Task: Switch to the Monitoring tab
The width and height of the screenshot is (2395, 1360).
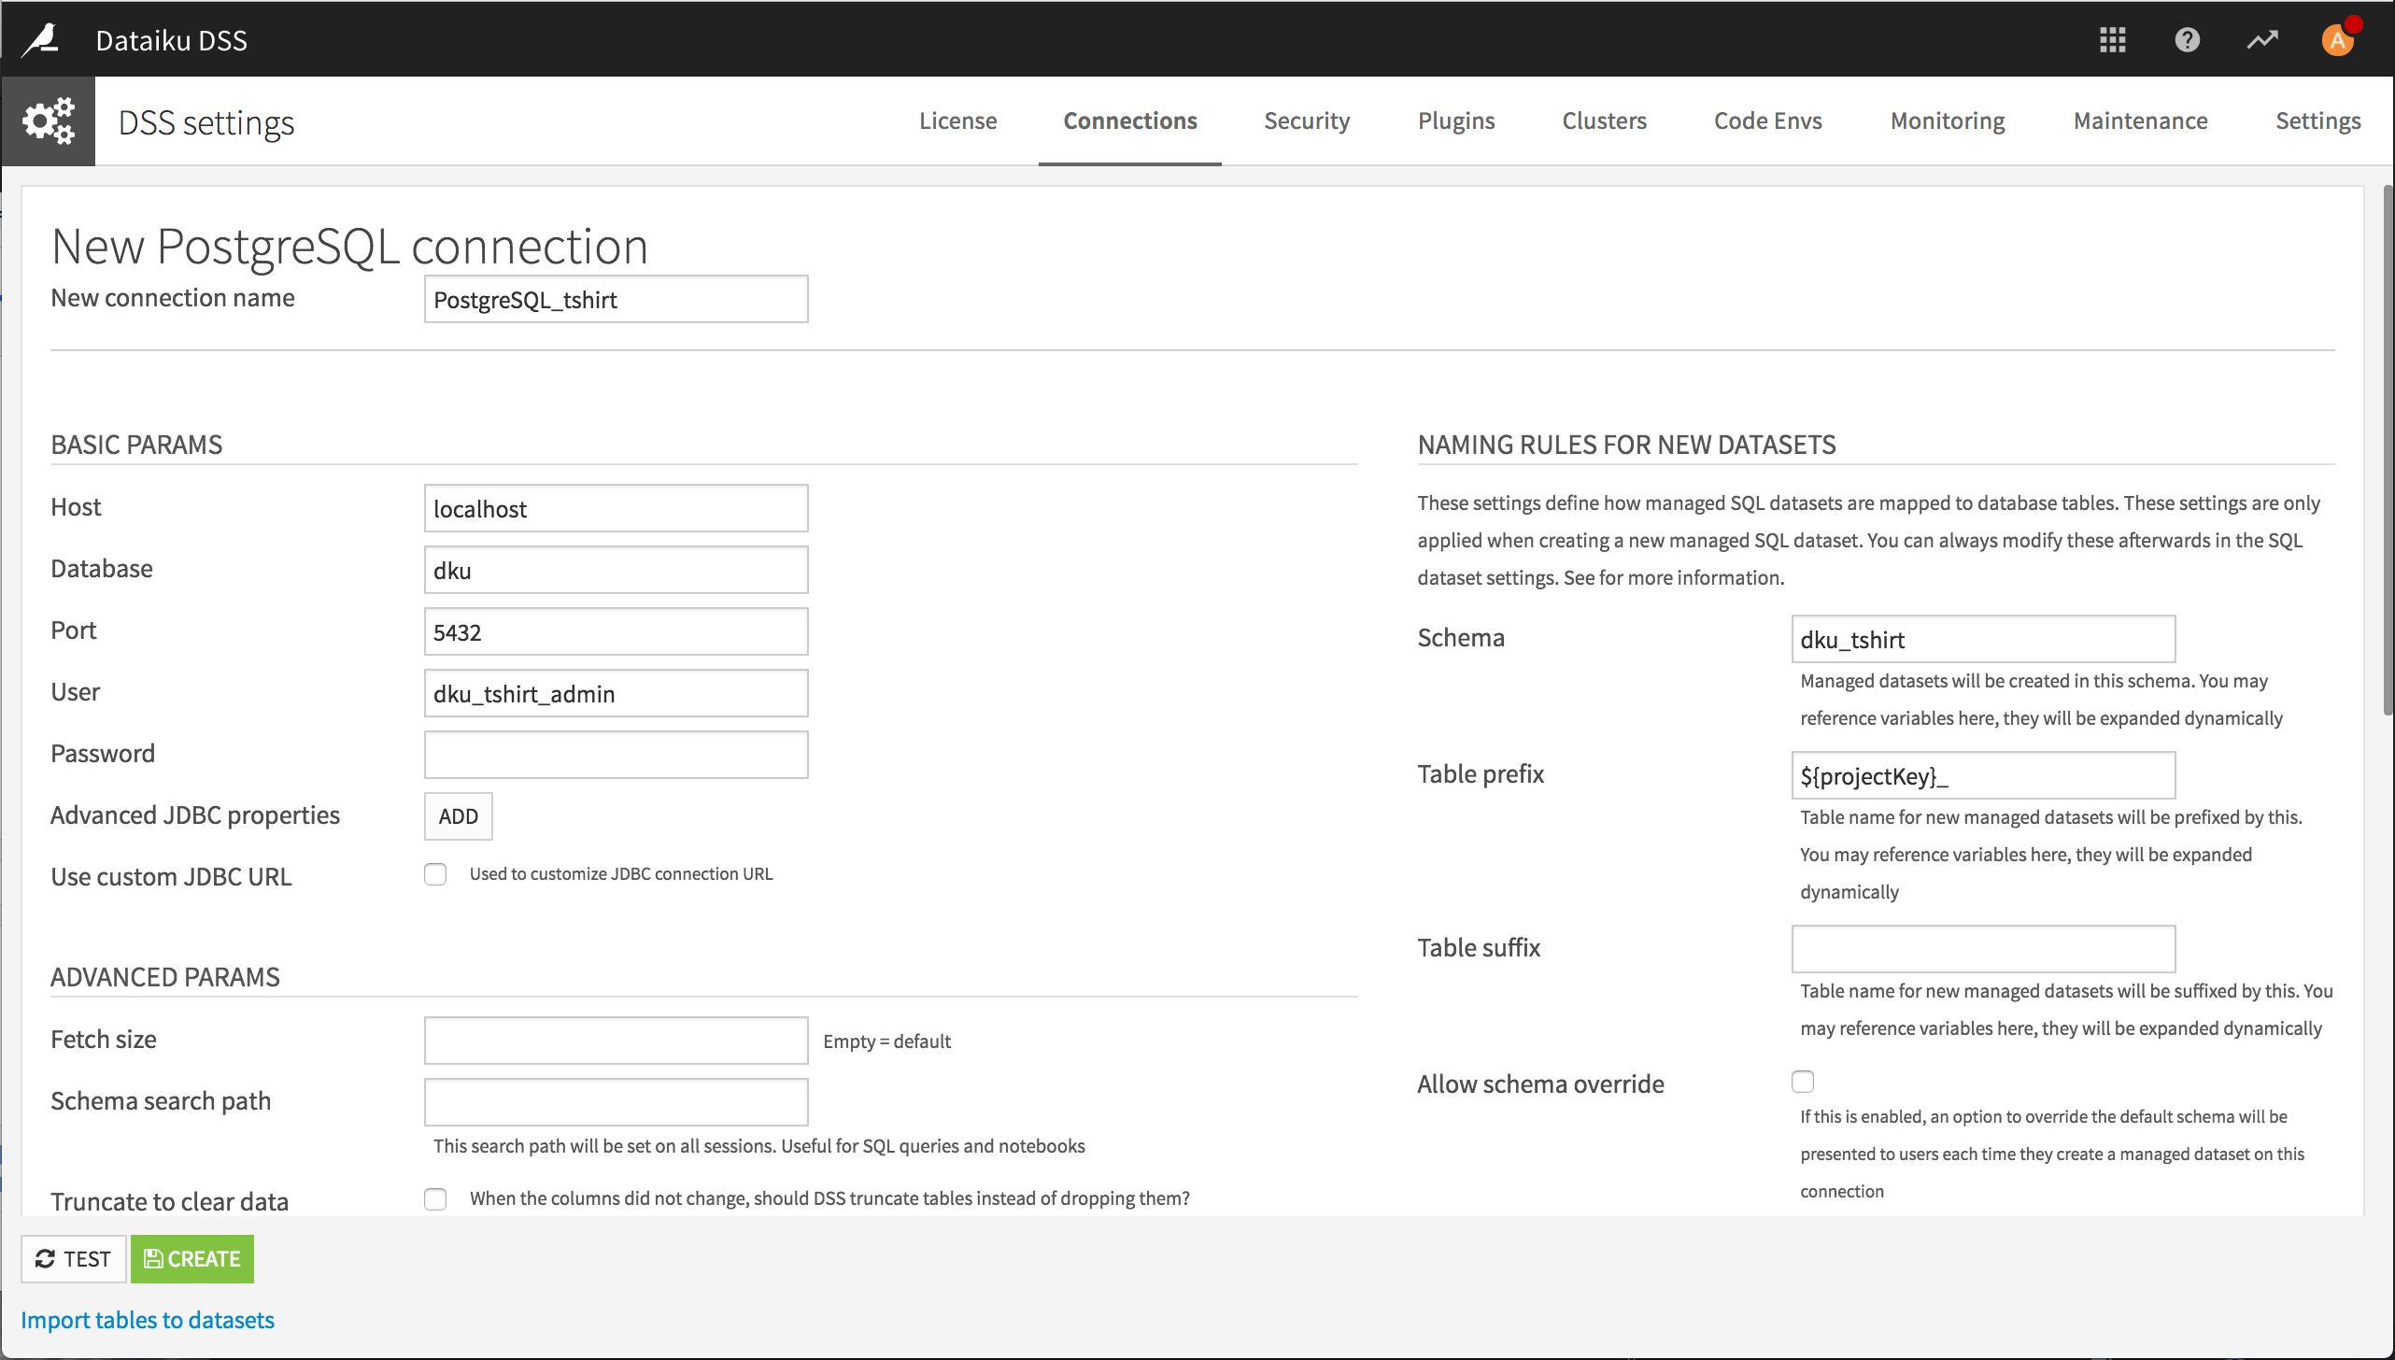Action: 1947,120
